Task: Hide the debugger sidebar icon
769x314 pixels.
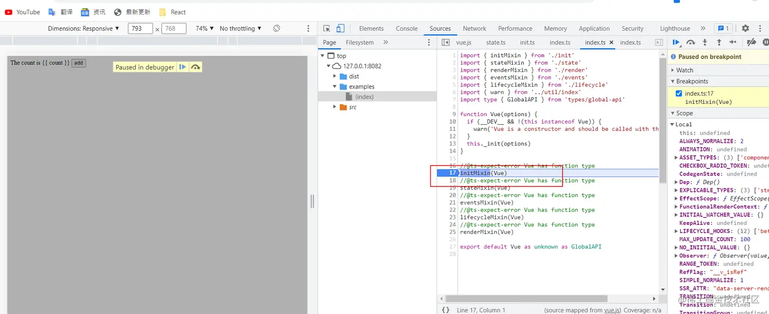Action: coord(659,42)
